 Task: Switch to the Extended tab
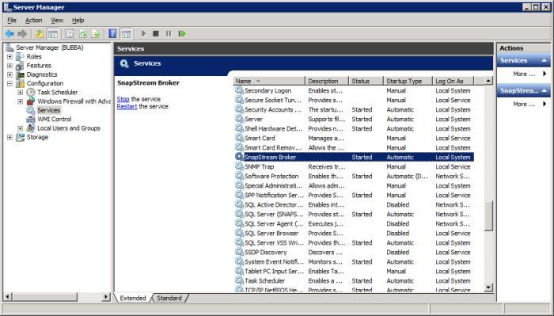point(133,298)
